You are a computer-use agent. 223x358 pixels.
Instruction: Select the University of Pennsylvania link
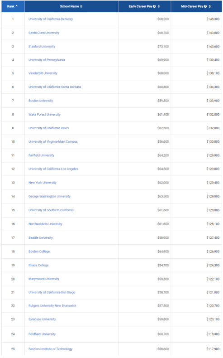tap(47, 60)
